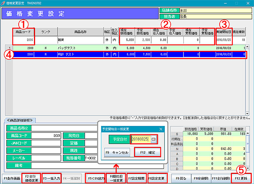Click the 担当者 field showing 店長
Image resolution: width=254 pixels, height=184 pixels.
pos(216,16)
